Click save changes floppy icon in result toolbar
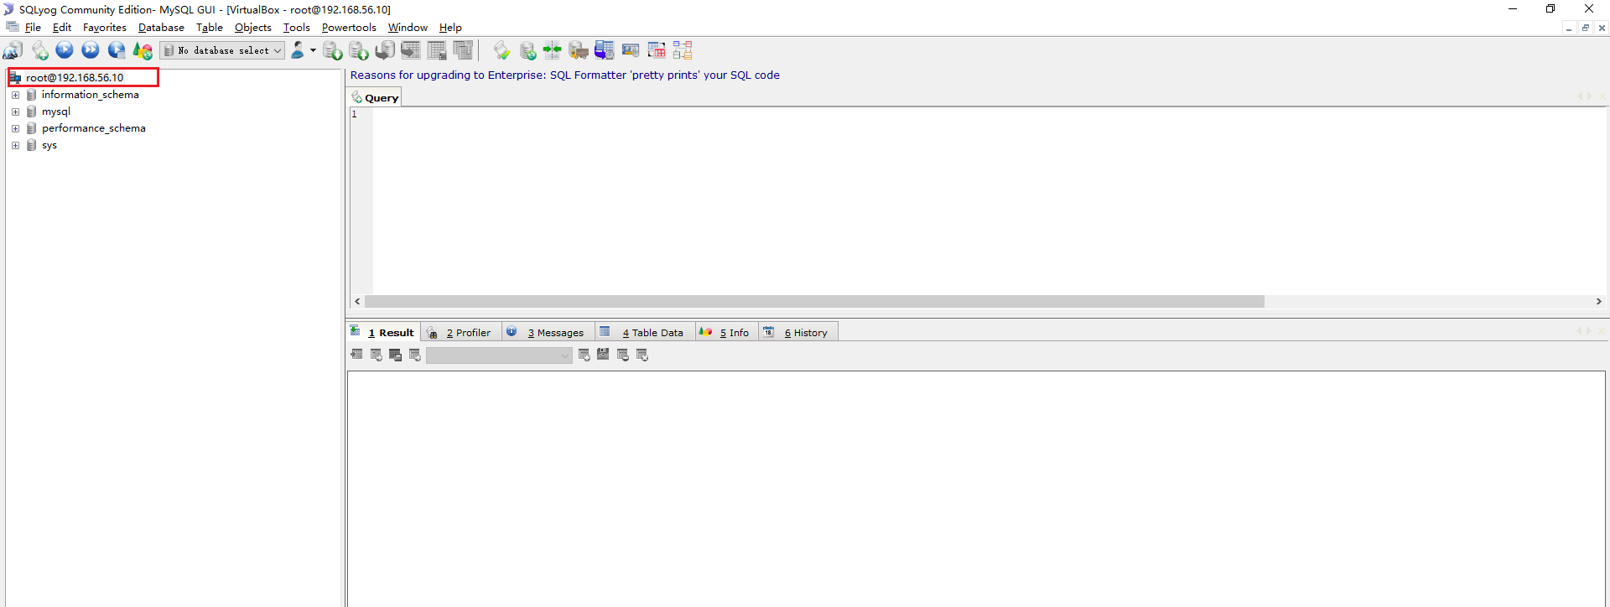This screenshot has width=1610, height=607. (603, 355)
